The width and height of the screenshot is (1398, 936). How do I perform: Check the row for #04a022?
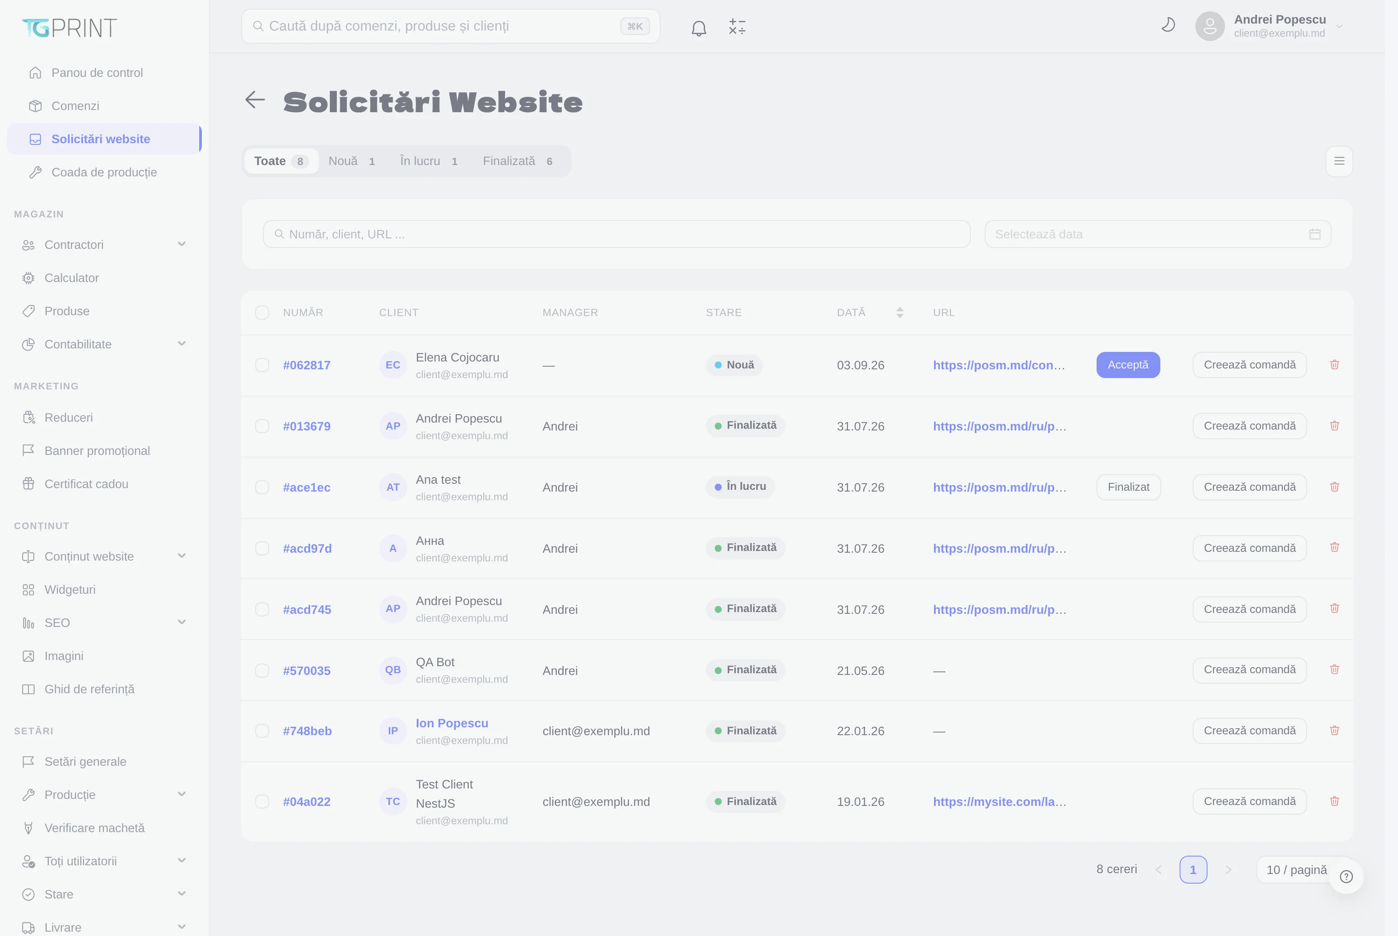(262, 801)
